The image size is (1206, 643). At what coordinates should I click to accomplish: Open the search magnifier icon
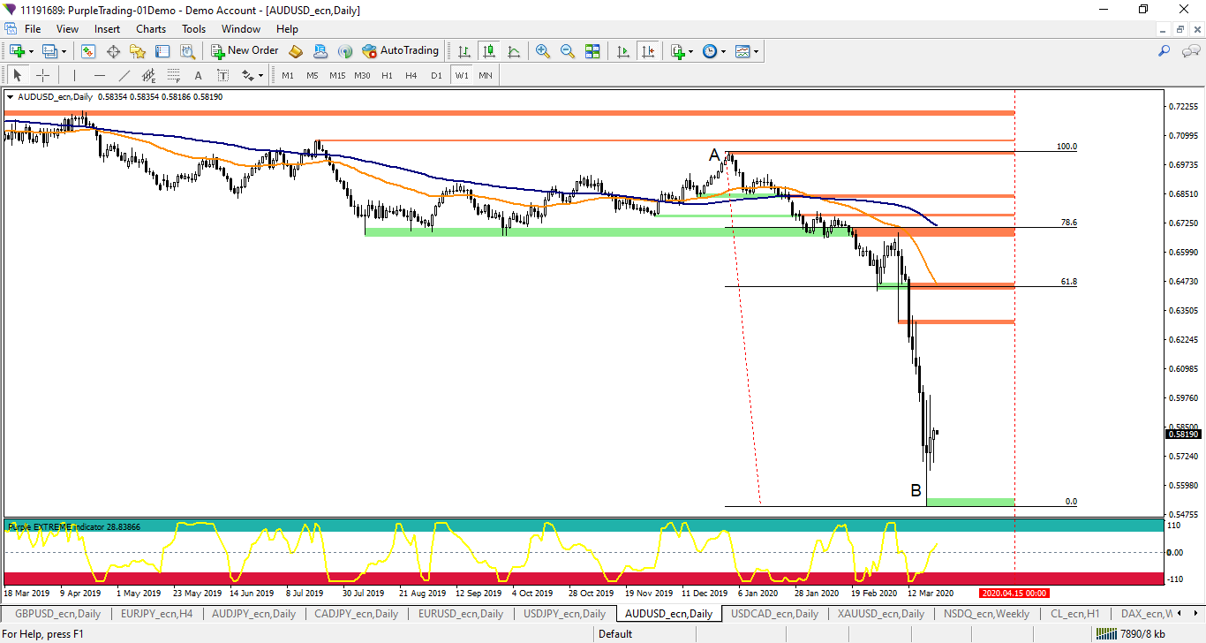pyautogui.click(x=1165, y=51)
